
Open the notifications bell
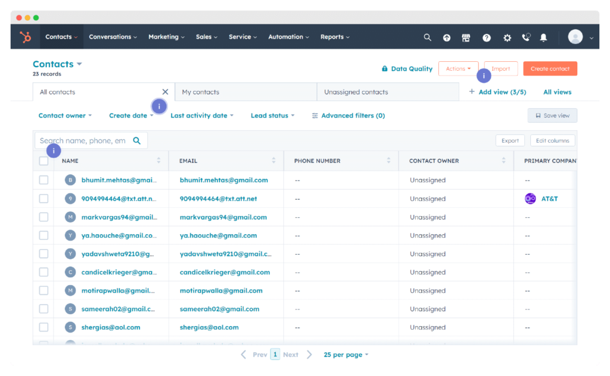pos(543,37)
